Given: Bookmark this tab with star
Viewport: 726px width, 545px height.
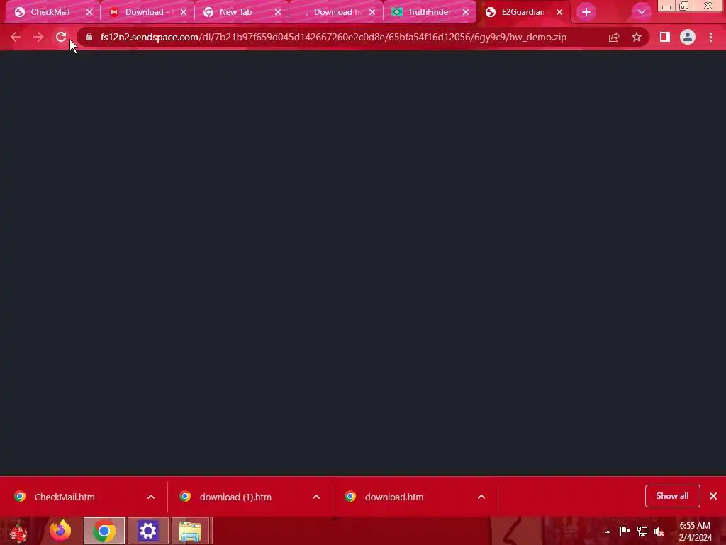Looking at the screenshot, I should (x=637, y=37).
